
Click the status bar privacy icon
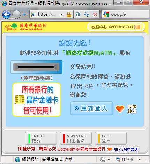pyautogui.click(x=103, y=159)
